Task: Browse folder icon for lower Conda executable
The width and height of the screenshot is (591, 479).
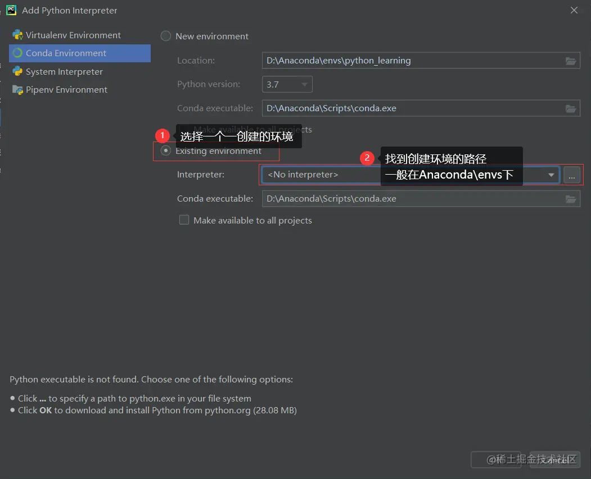Action: point(571,199)
